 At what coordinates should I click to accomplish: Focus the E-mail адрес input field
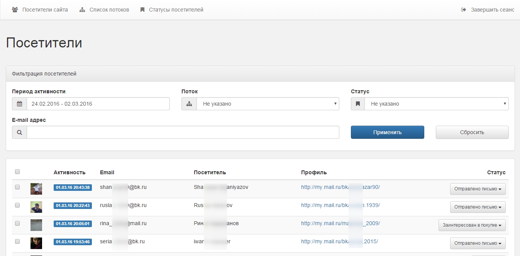tap(183, 132)
